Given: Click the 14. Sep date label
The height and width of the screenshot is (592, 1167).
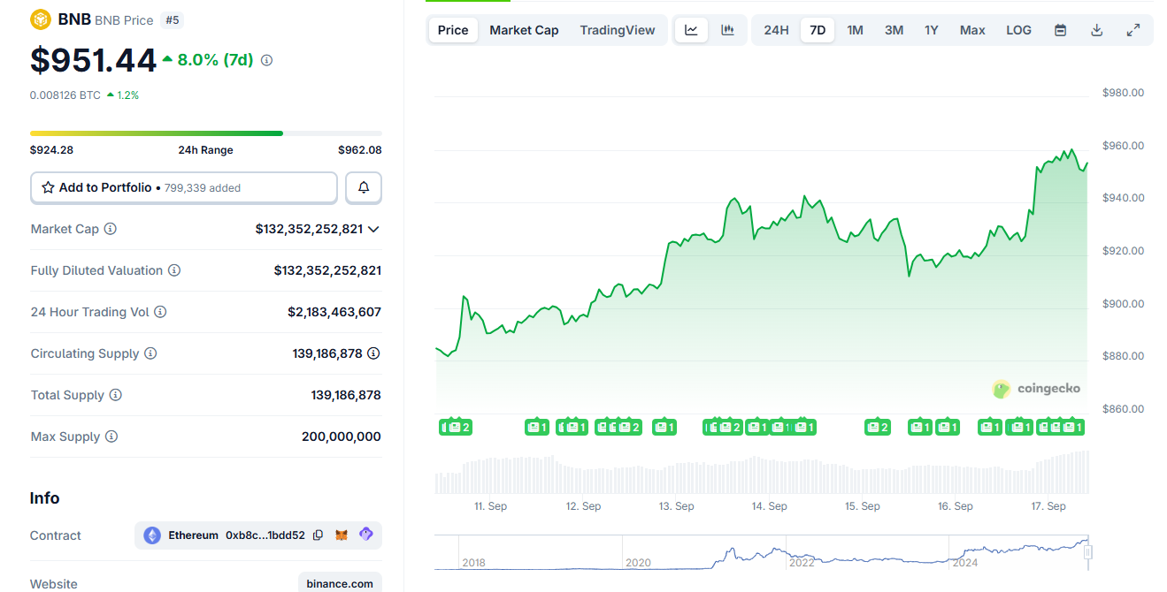Looking at the screenshot, I should [770, 506].
